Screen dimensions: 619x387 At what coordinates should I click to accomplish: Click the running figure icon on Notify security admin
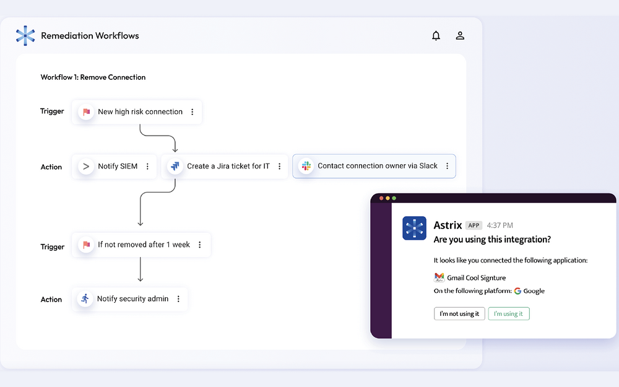click(x=85, y=299)
